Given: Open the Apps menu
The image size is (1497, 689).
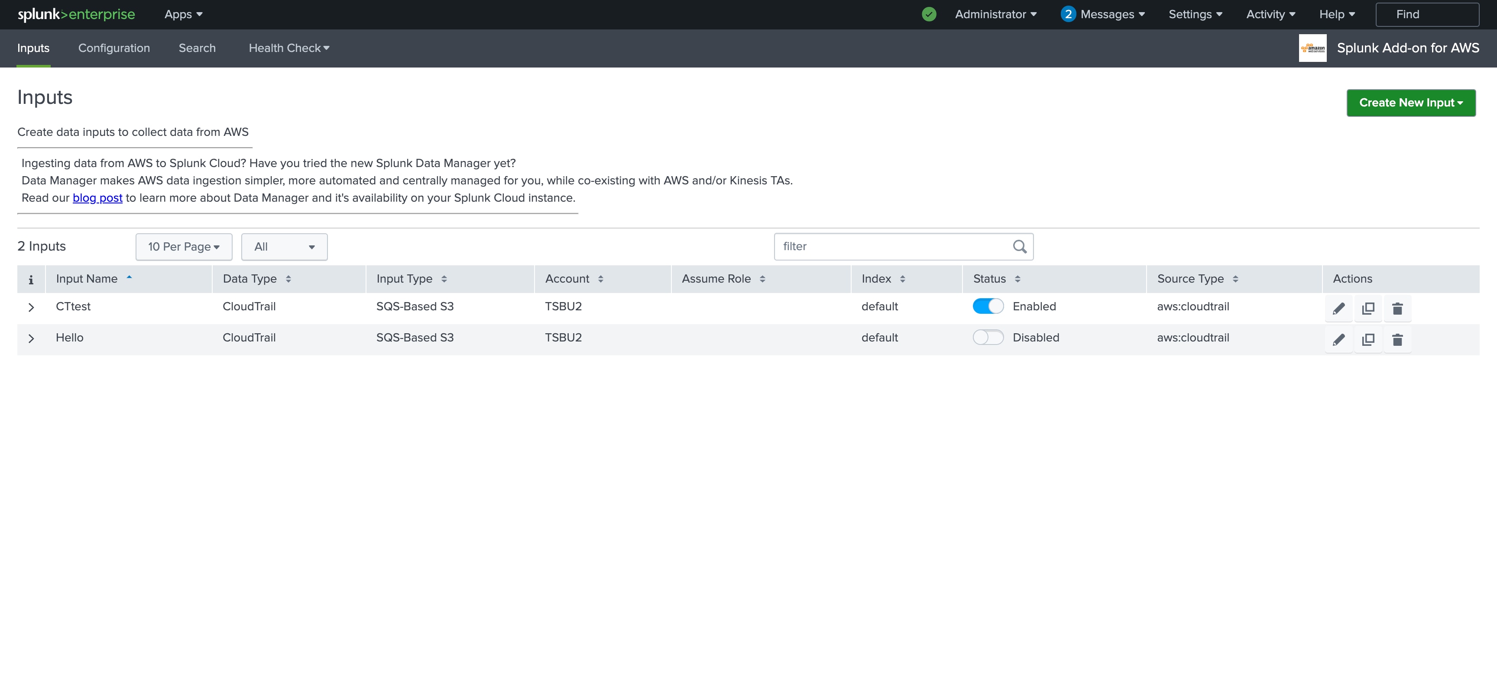Looking at the screenshot, I should point(183,15).
